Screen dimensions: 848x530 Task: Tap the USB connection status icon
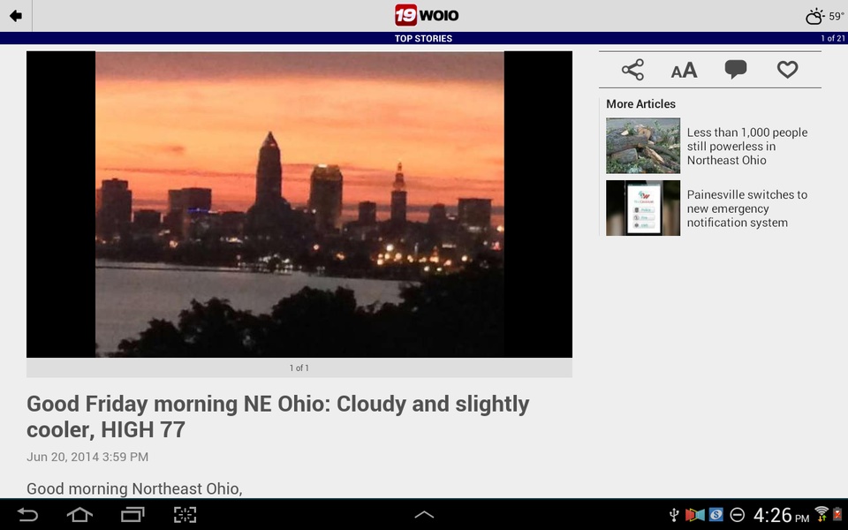pyautogui.click(x=674, y=515)
